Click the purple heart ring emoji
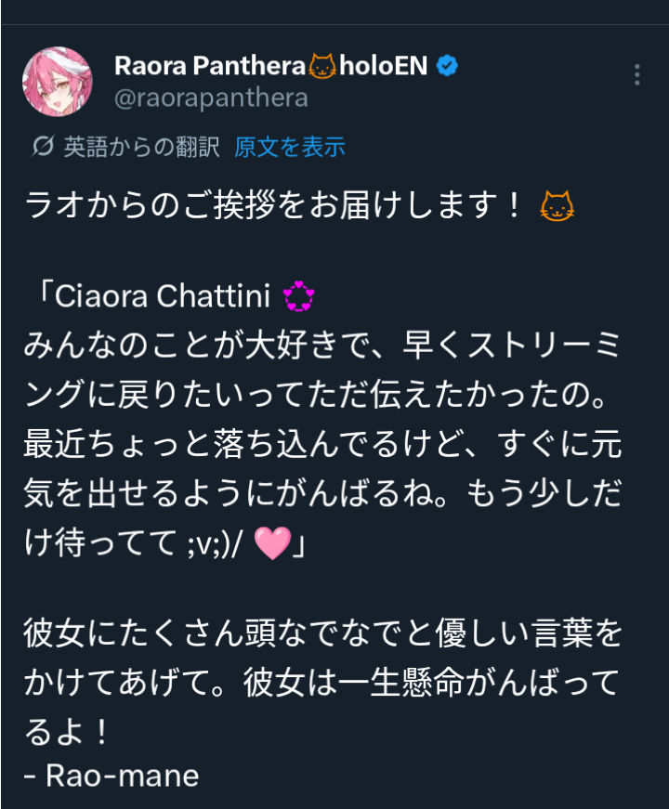This screenshot has width=669, height=809. (298, 297)
